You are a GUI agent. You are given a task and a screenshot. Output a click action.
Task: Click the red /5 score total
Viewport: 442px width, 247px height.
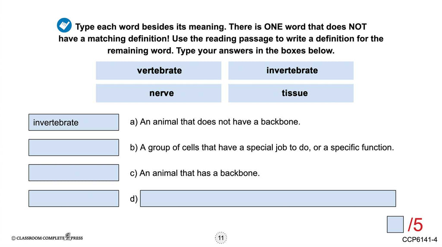(415, 225)
